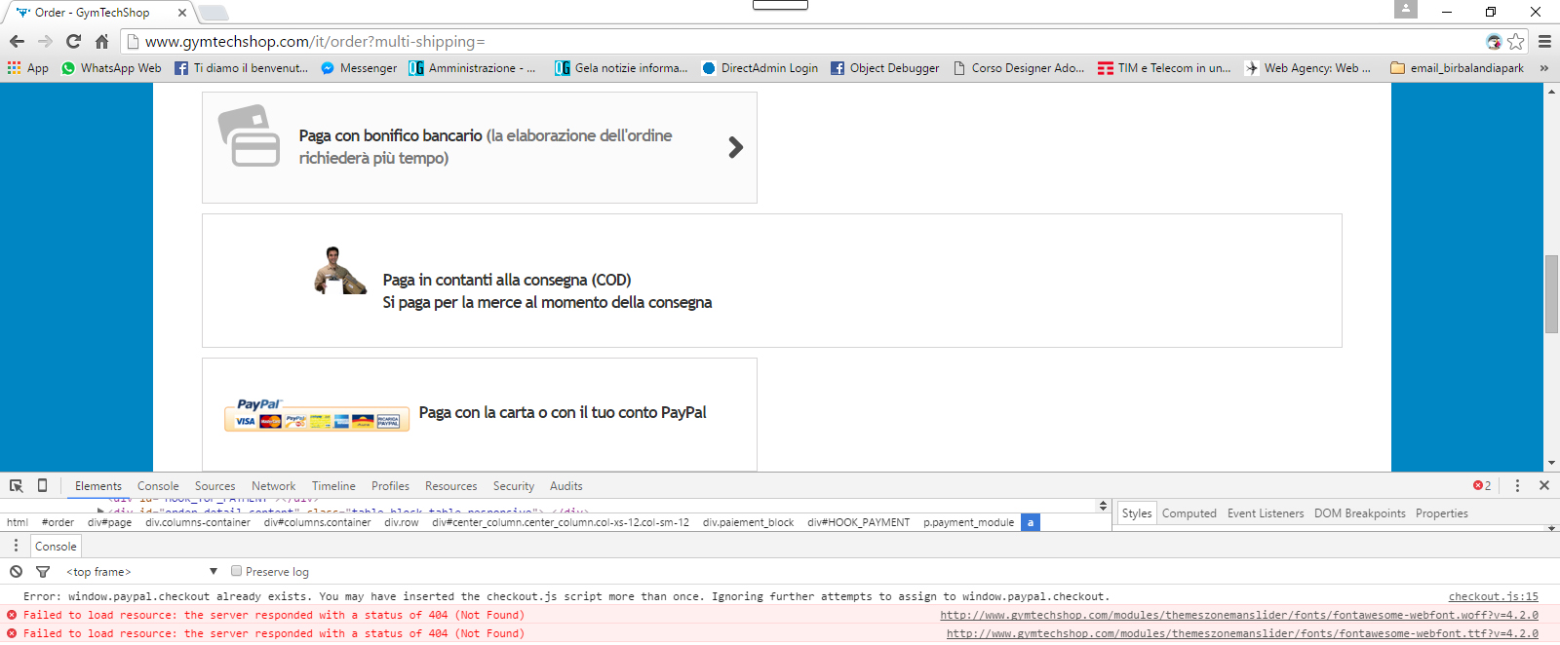Click the red error count indicator
The image size is (1560, 645).
tap(1482, 485)
